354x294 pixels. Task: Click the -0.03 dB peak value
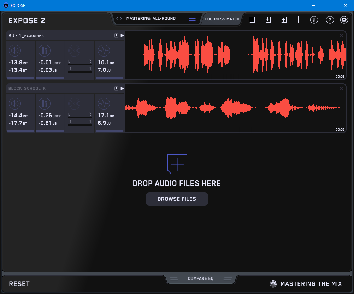pyautogui.click(x=47, y=70)
